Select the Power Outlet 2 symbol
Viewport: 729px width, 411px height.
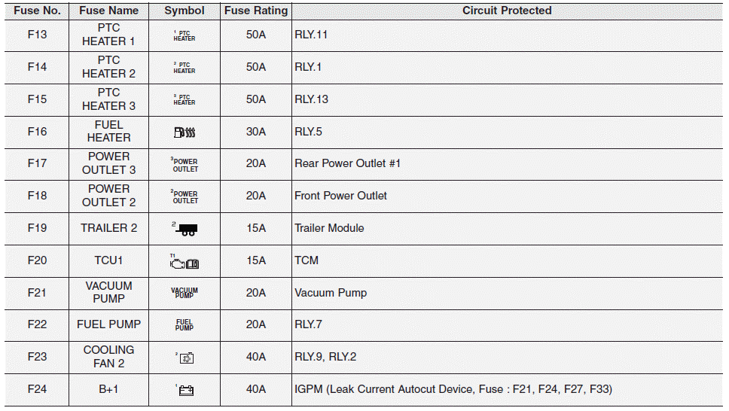(x=185, y=196)
